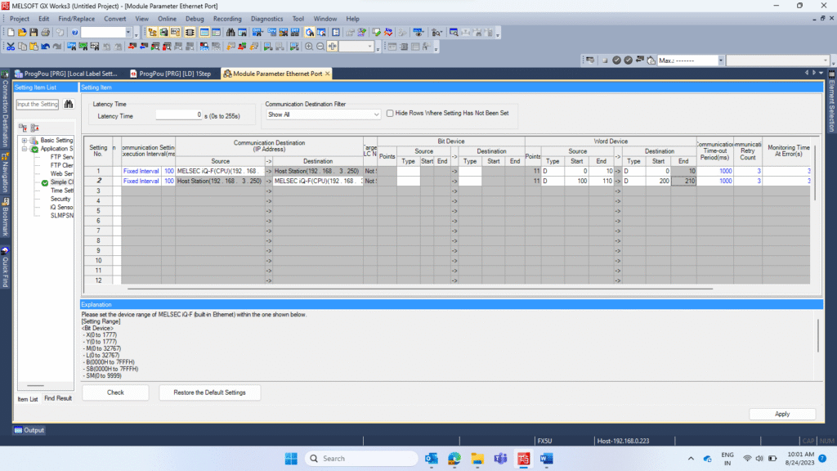This screenshot has width=837, height=471.
Task: Open Microsoft Teams from the taskbar
Action: click(500, 458)
